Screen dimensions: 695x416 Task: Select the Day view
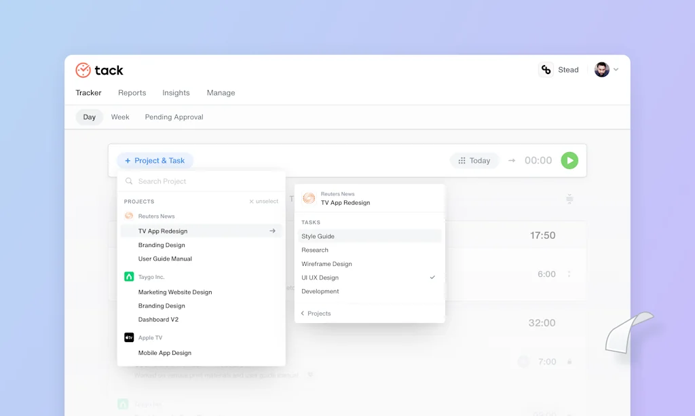tap(89, 117)
